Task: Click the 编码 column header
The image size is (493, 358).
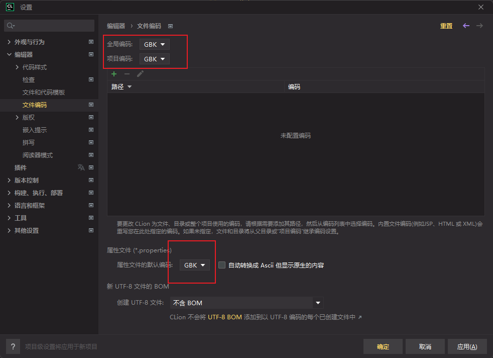Action: click(x=384, y=86)
